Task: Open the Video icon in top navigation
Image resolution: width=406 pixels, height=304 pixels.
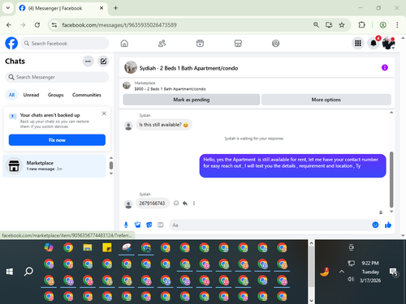Action: pyautogui.click(x=200, y=43)
